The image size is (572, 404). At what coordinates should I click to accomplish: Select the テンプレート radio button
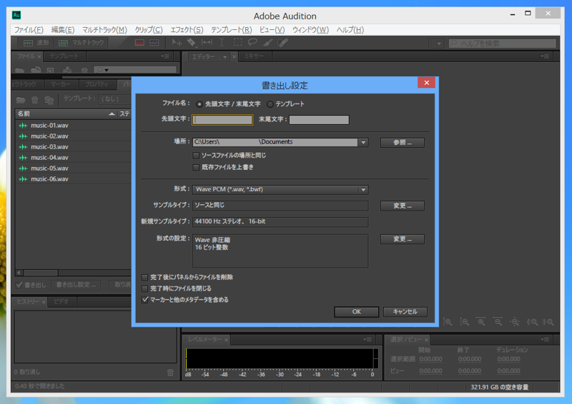point(270,104)
